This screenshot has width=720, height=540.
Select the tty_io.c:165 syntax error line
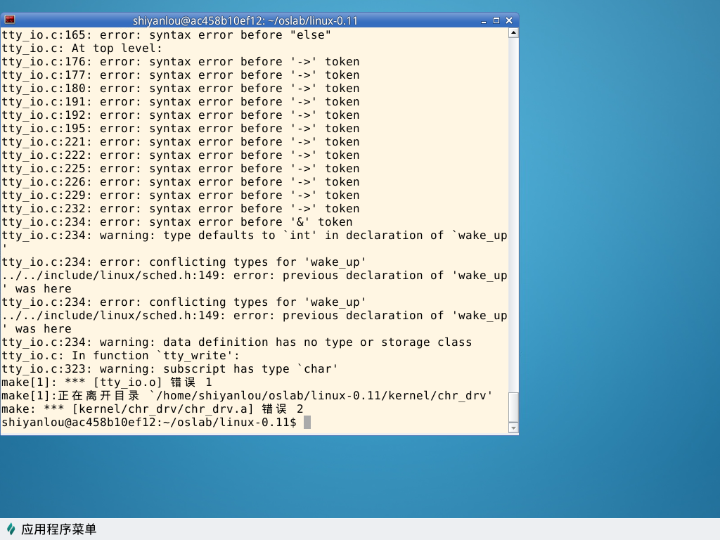click(166, 35)
